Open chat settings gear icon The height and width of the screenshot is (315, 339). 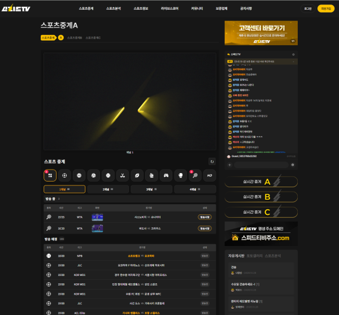[x=293, y=54]
